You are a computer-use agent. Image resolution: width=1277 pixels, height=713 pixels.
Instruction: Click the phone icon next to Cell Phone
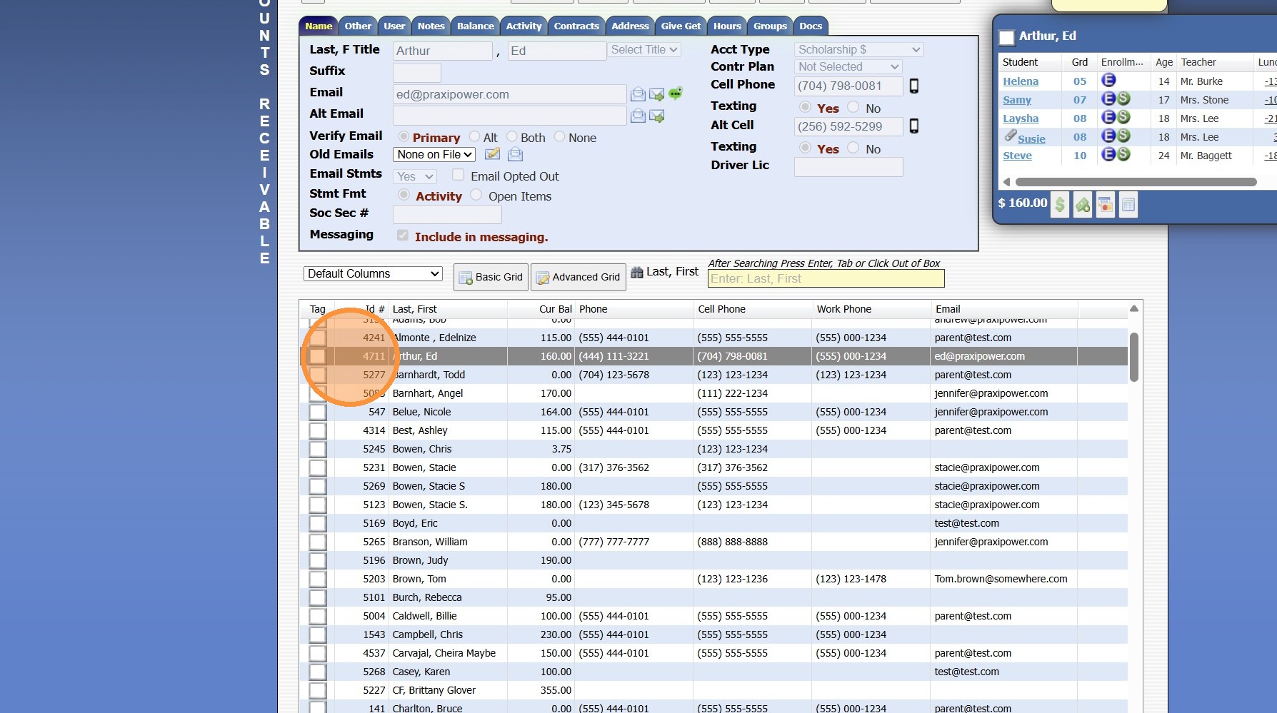point(913,86)
